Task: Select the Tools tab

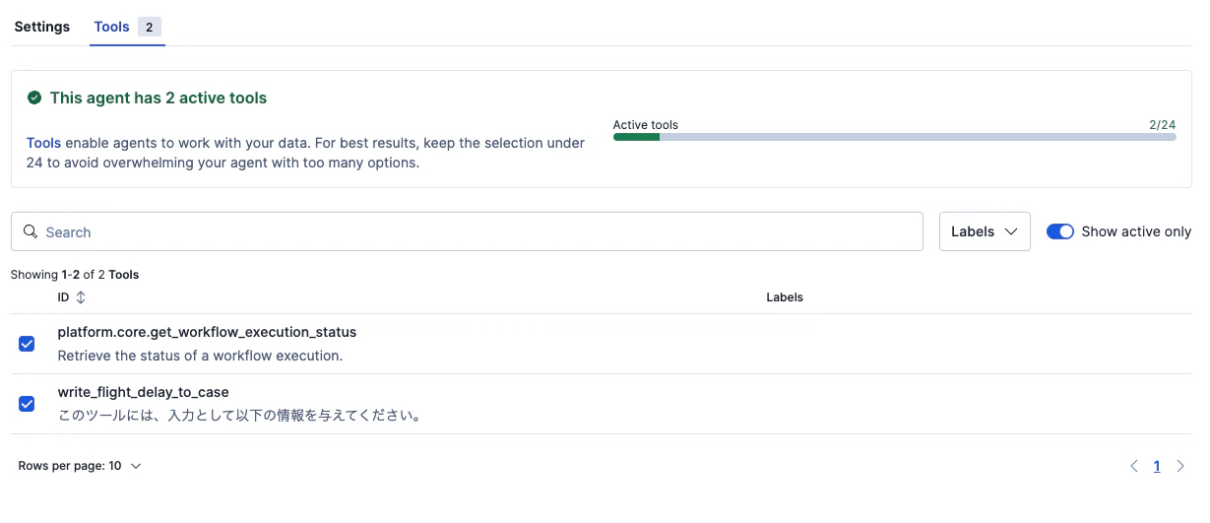Action: [111, 27]
